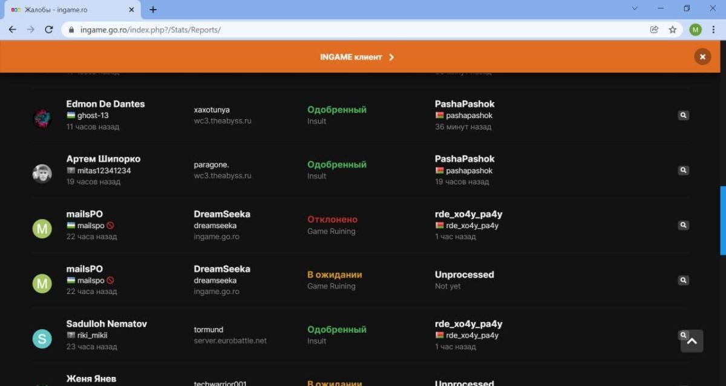Reload the page with the browser refresh icon
Viewport: 726px width, 386px height.
point(49,30)
